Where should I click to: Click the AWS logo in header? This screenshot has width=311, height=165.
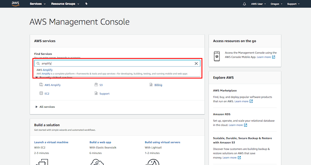(15, 4)
